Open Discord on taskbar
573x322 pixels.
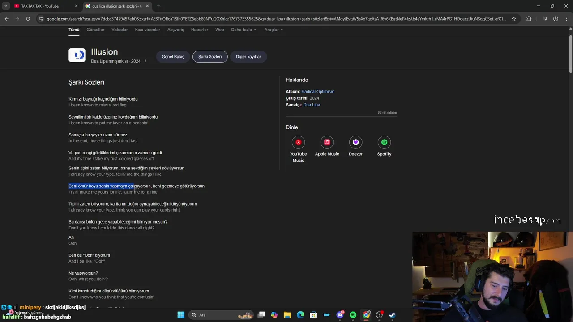340,315
